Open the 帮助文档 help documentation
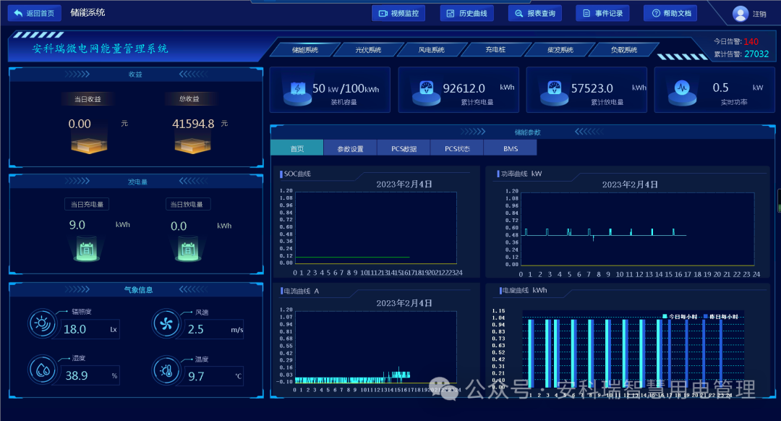 click(670, 12)
